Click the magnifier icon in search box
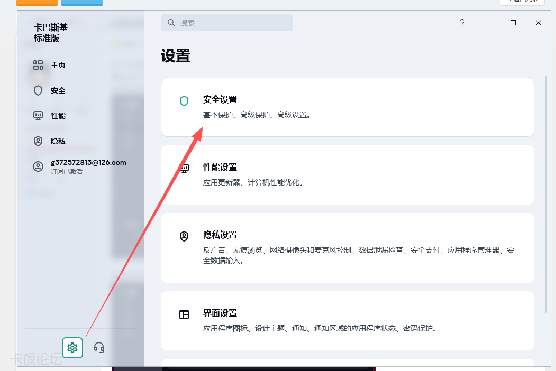 (x=171, y=23)
